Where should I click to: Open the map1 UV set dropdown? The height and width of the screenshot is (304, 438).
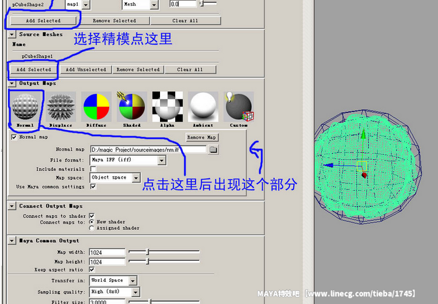(86, 5)
